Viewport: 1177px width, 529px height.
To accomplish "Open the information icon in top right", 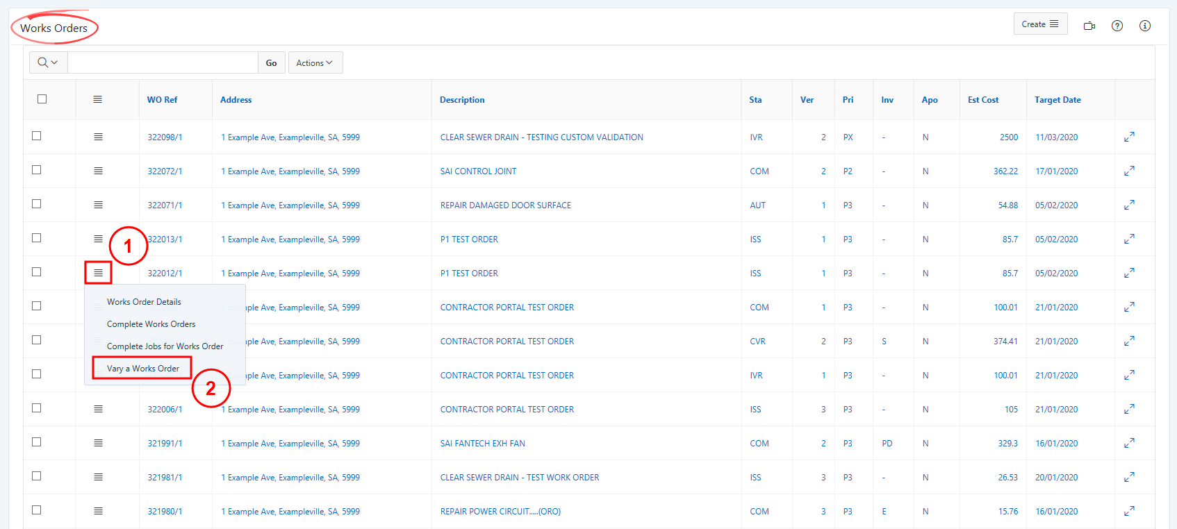I will [x=1145, y=26].
